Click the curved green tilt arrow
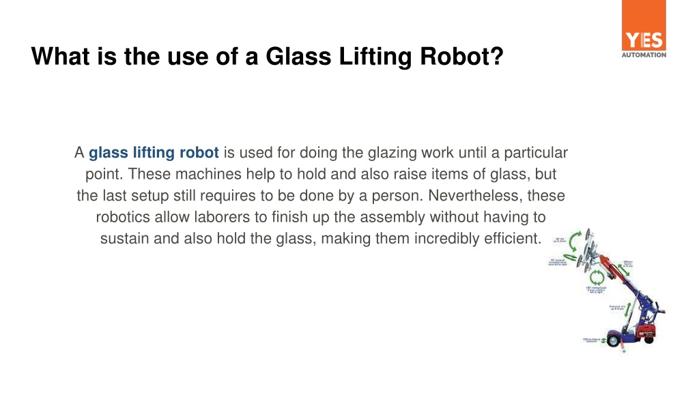The height and width of the screenshot is (393, 699). click(575, 239)
